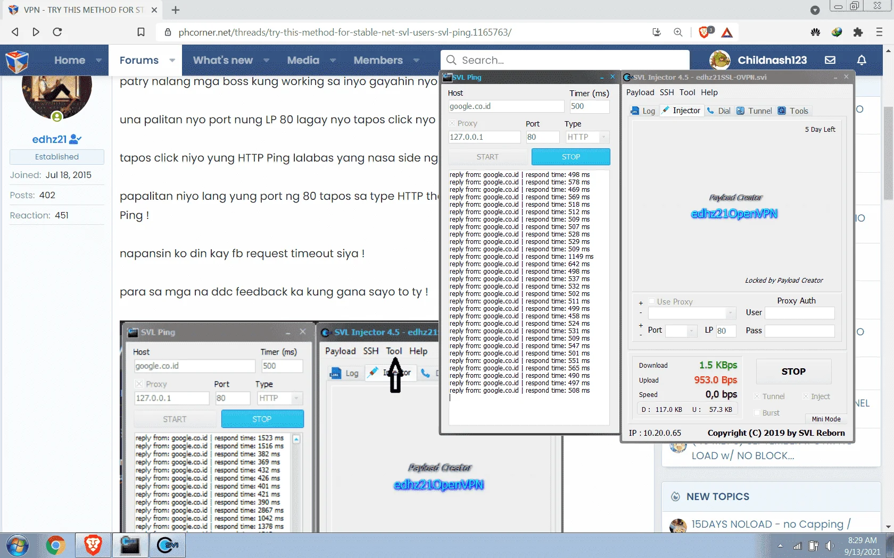Click the Childnash123 username link
Viewport: 894px width, 558px height.
[772, 60]
